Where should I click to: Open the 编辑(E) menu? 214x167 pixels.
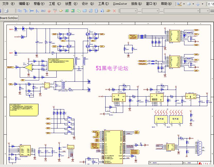[x=24, y=4]
